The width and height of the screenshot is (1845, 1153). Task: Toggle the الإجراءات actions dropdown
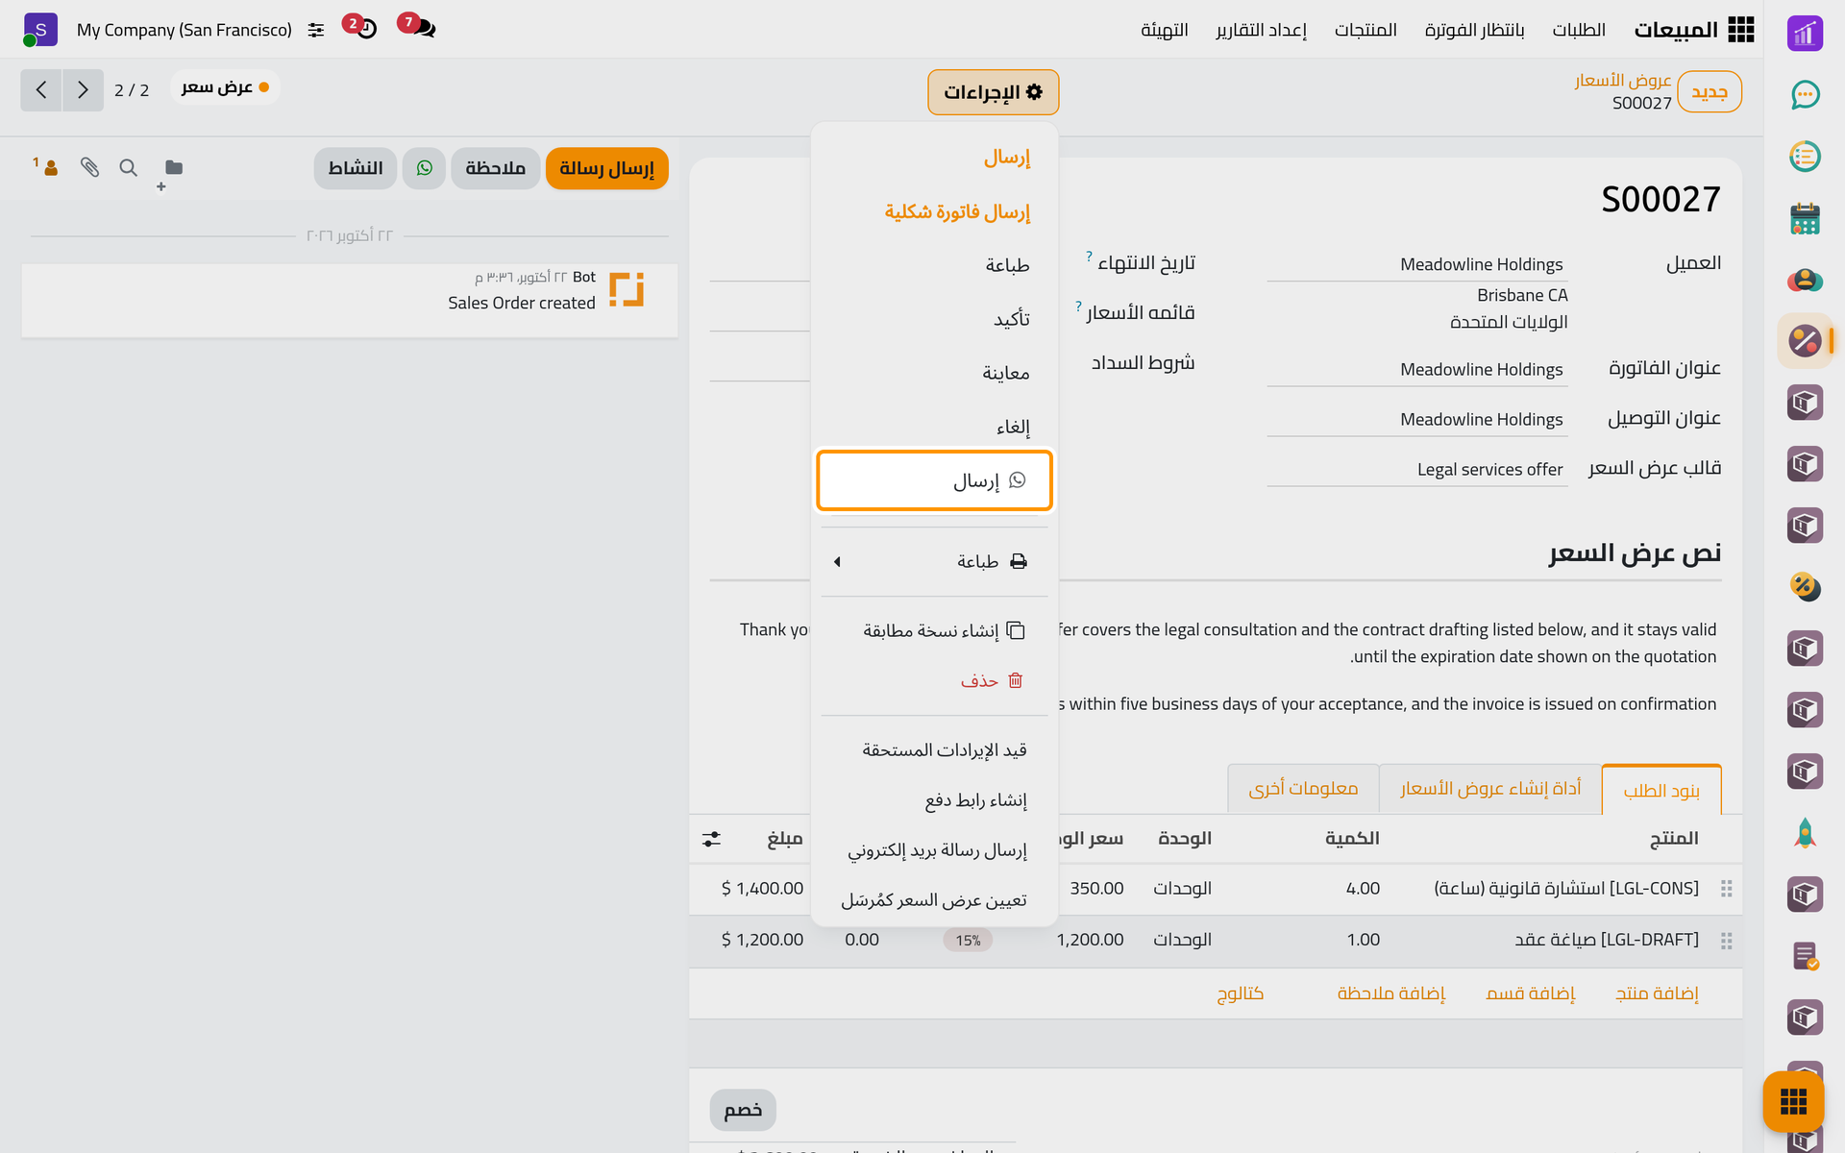tap(993, 92)
